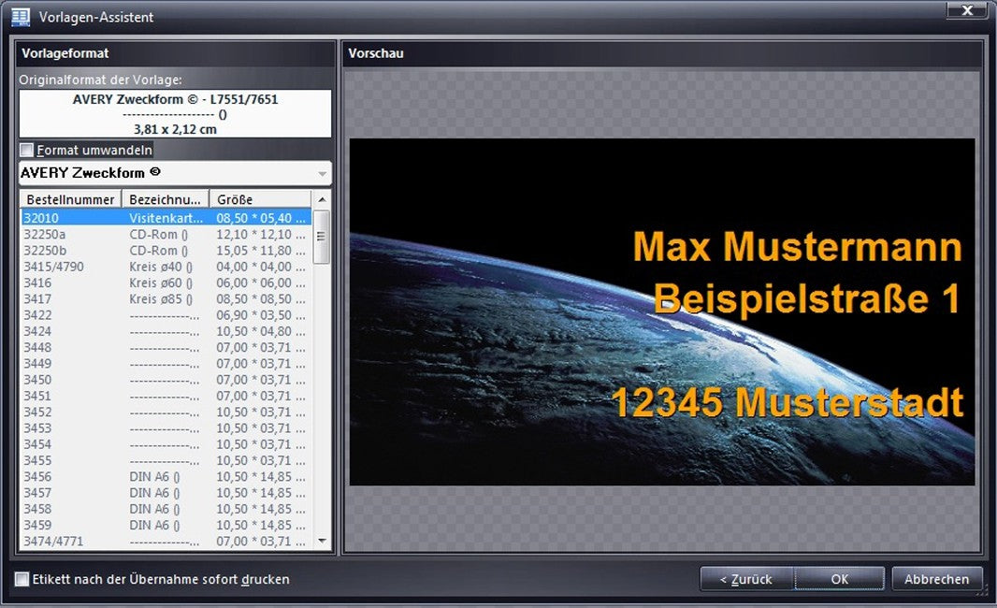Click the Bezeichnung column header
Viewport: 997px width, 608px height.
tap(165, 199)
